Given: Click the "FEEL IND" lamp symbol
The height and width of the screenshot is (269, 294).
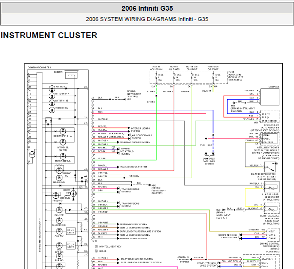Looking at the screenshot, I should (x=56, y=195).
